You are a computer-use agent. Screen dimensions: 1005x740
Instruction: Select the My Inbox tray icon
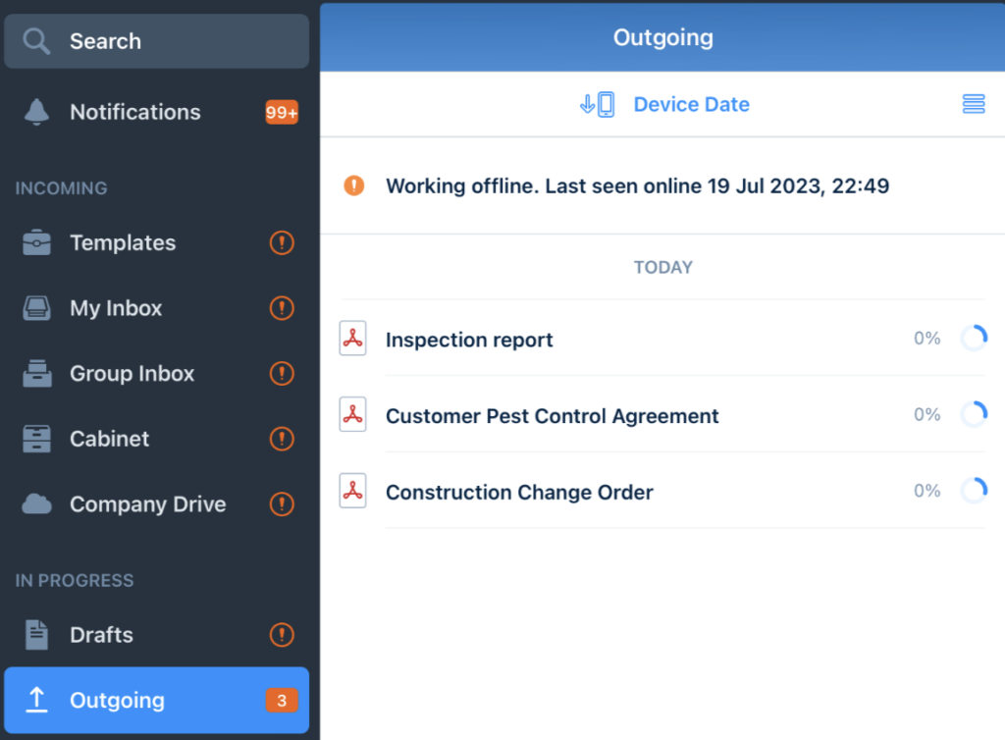tap(37, 308)
